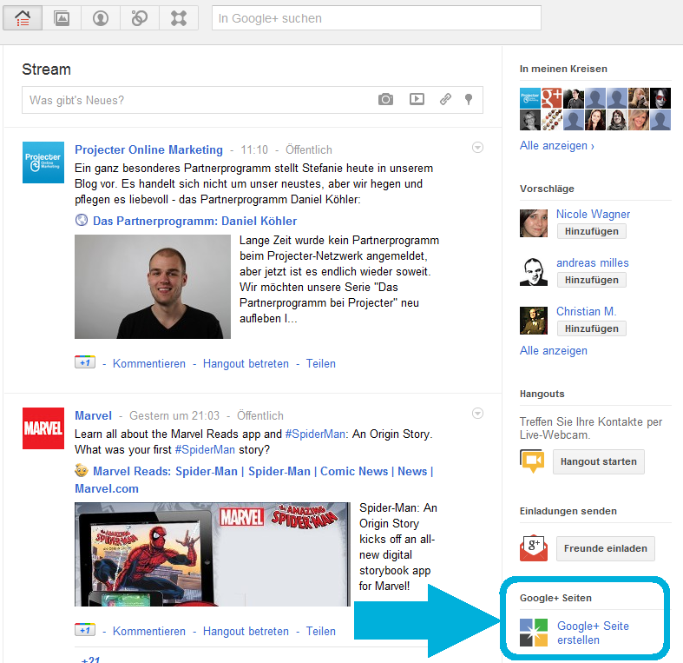This screenshot has height=663, width=683.
Task: Click Projecter avatar in 'In meinen Kreisen'
Action: point(530,98)
